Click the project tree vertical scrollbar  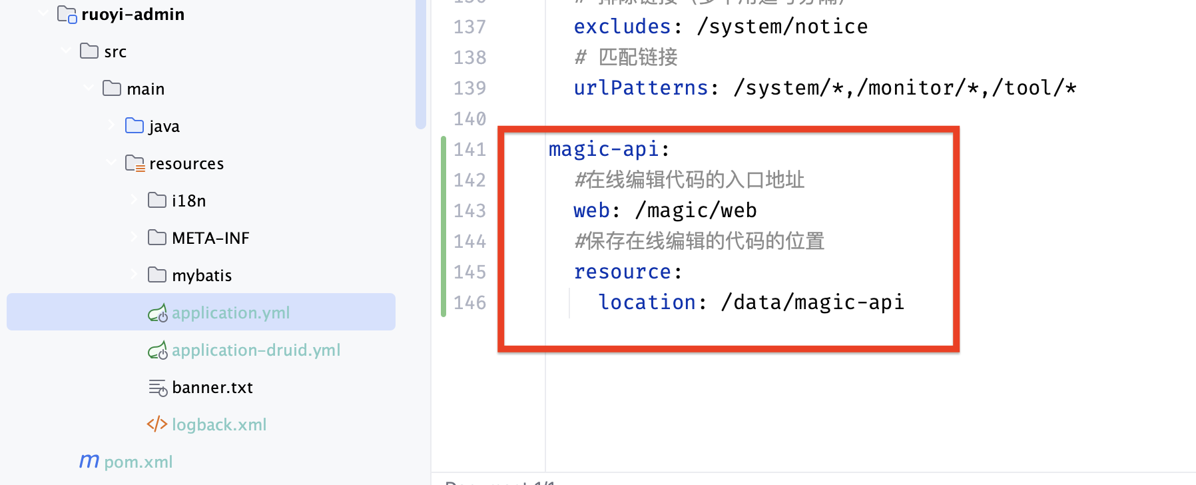pyautogui.click(x=420, y=63)
